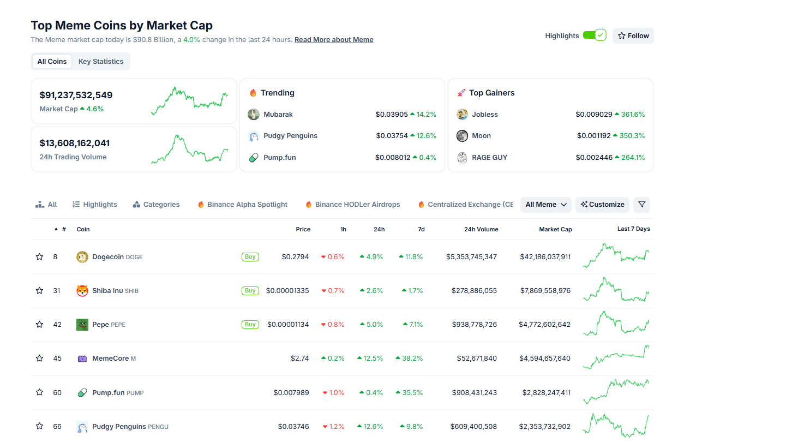Click MemeCore last 7 days chart
This screenshot has height=442, width=786.
pyautogui.click(x=616, y=357)
